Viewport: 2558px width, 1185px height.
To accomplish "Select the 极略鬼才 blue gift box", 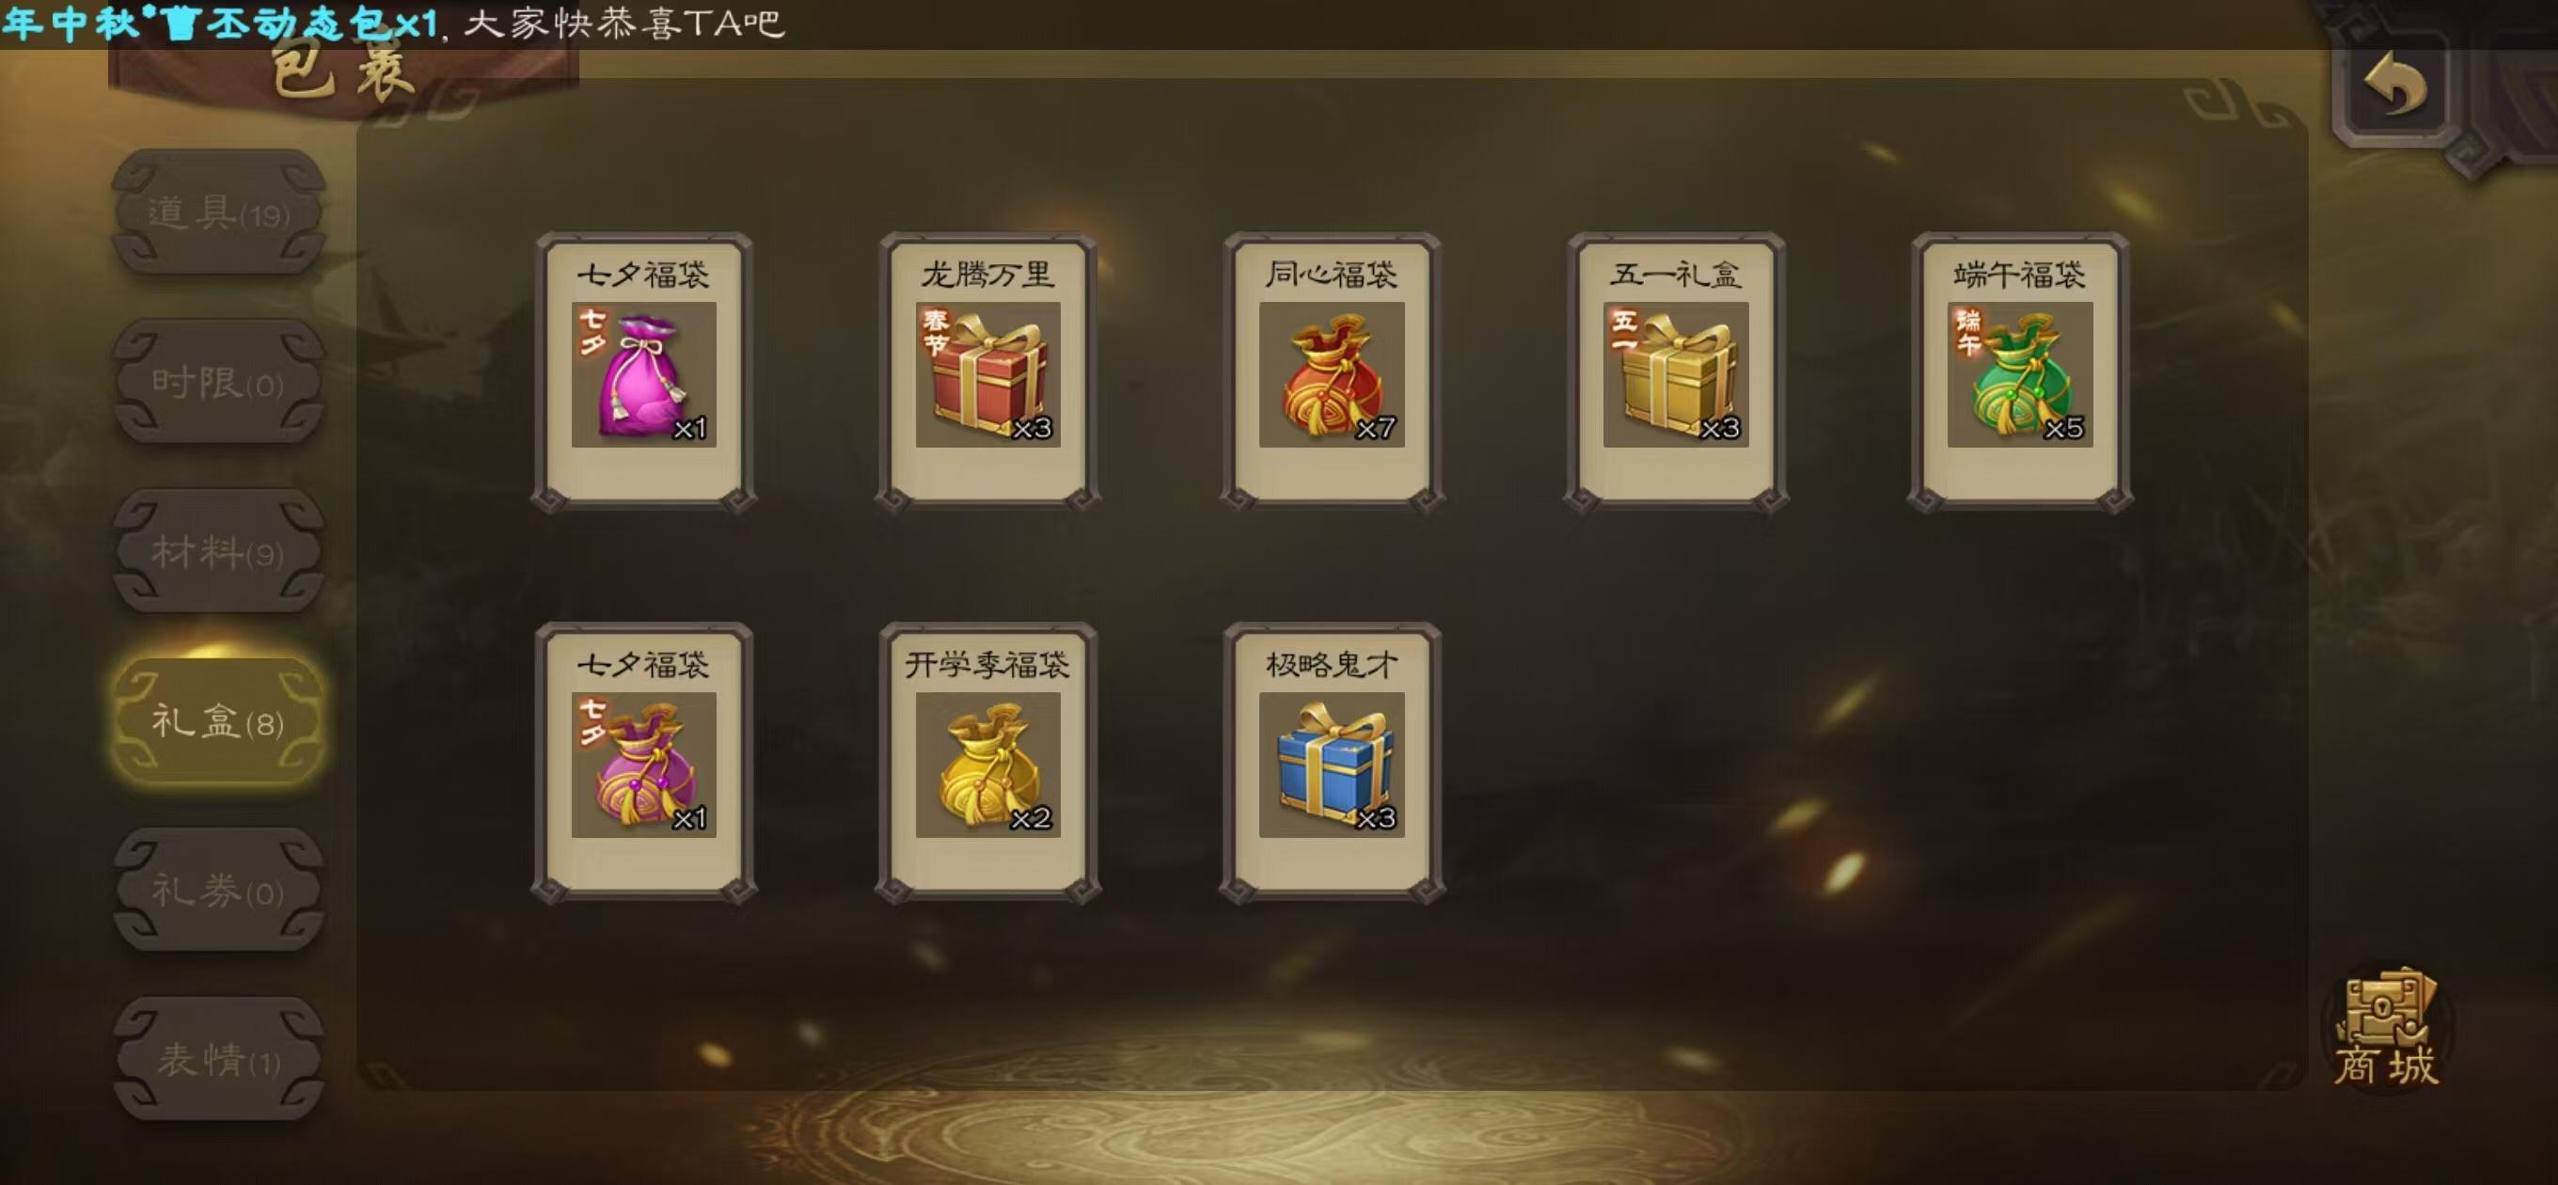I will coord(1332,765).
